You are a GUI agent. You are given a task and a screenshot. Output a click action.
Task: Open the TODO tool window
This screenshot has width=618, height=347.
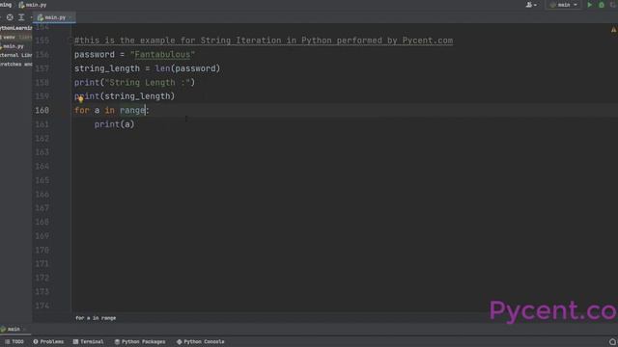click(x=14, y=341)
